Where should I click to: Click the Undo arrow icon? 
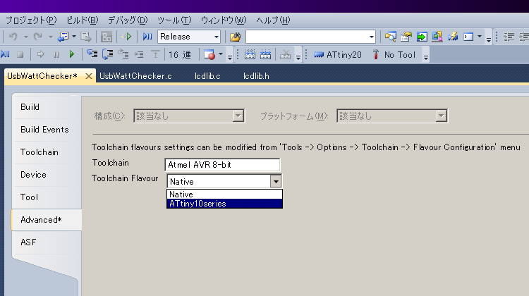[x=13, y=37]
